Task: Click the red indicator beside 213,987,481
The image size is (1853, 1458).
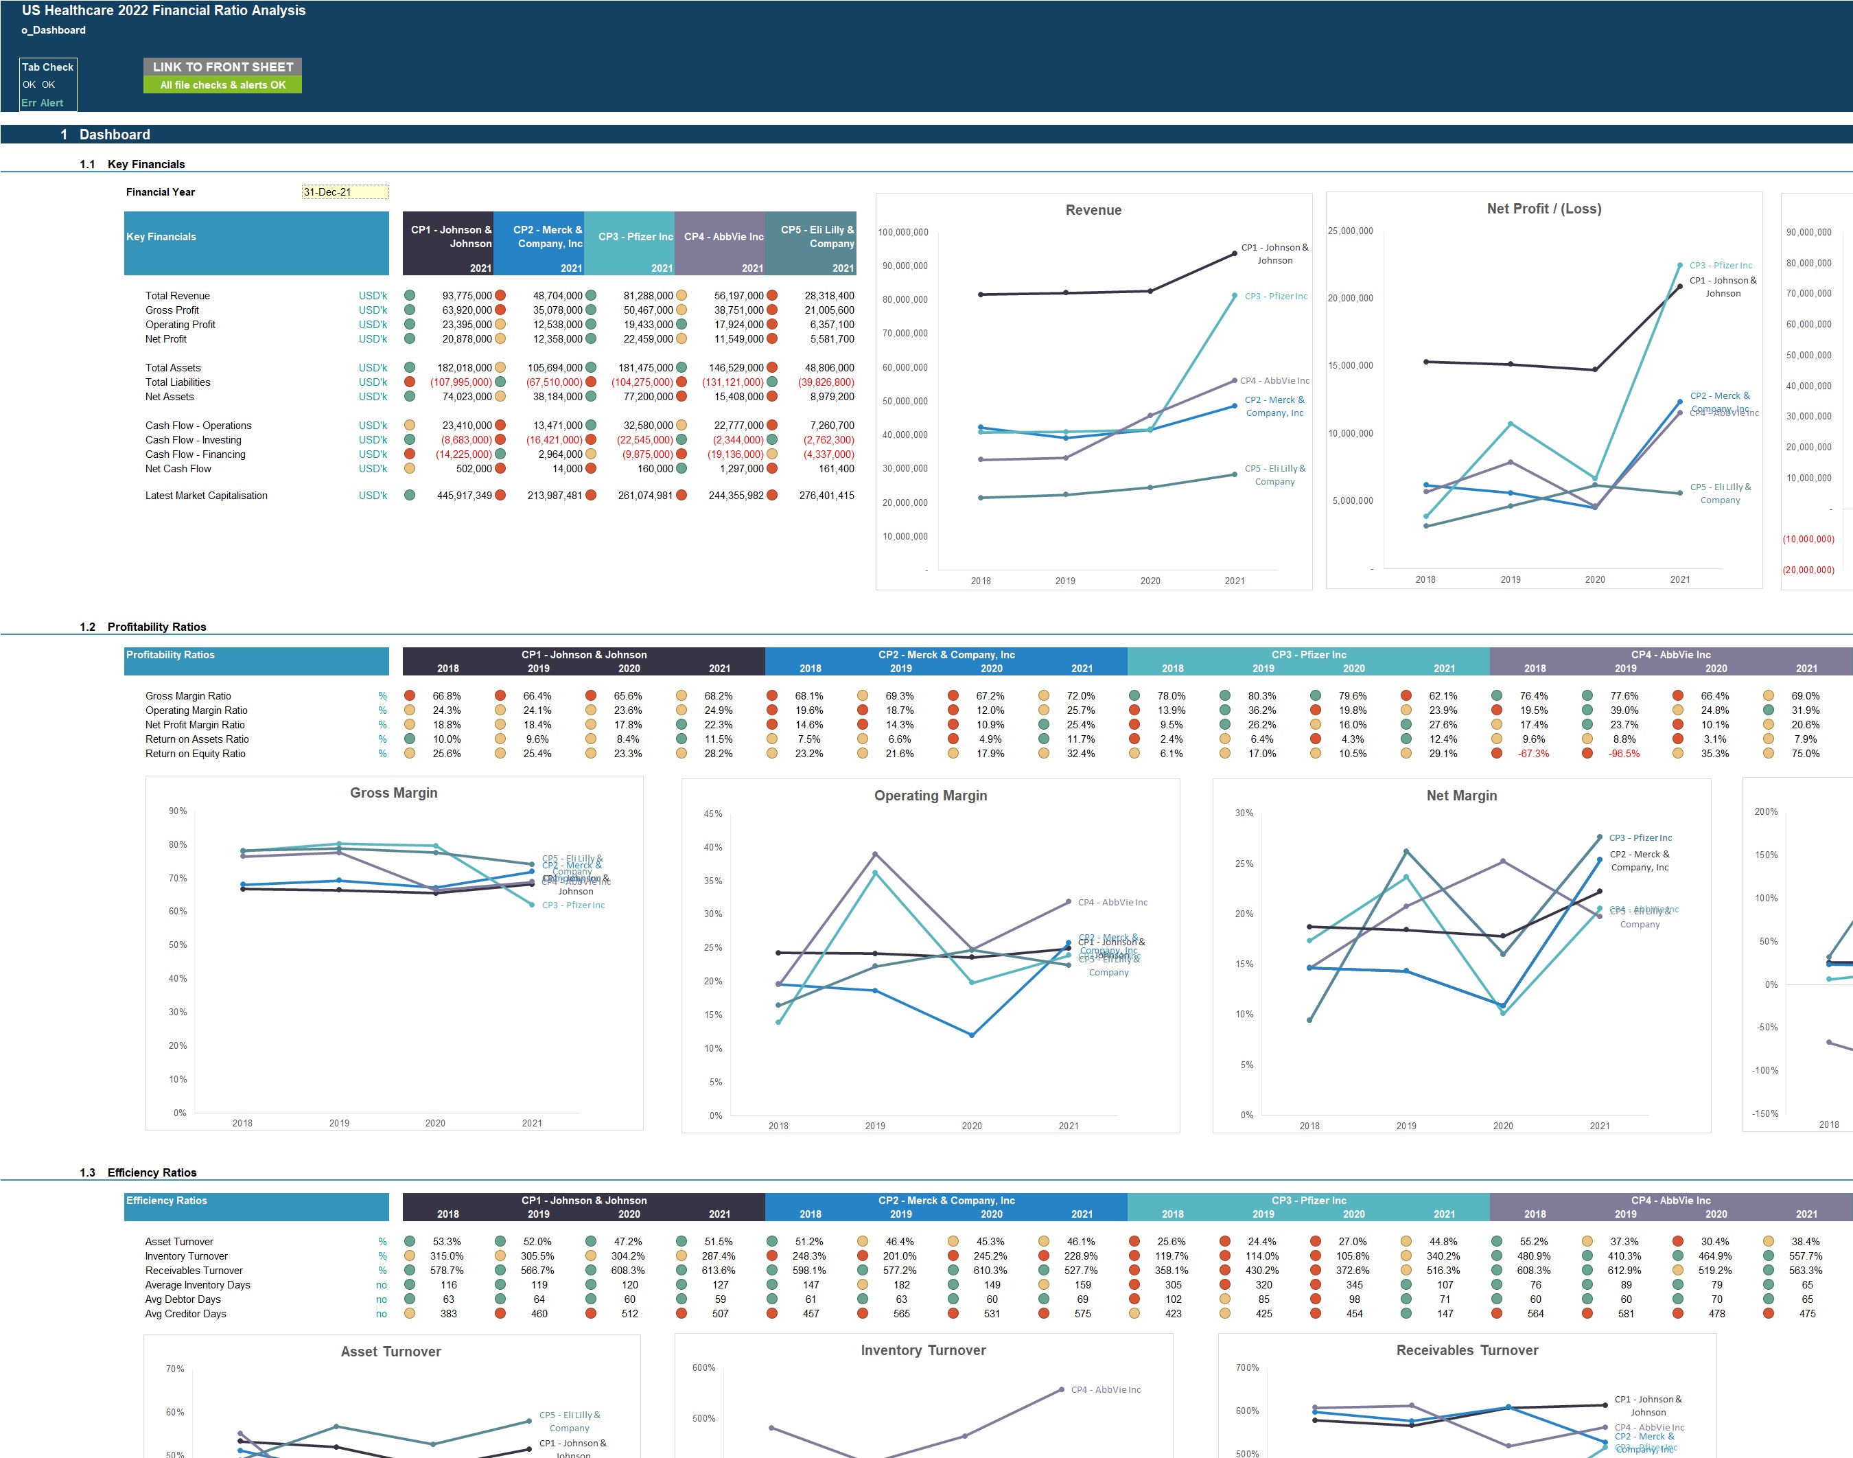Action: [500, 495]
